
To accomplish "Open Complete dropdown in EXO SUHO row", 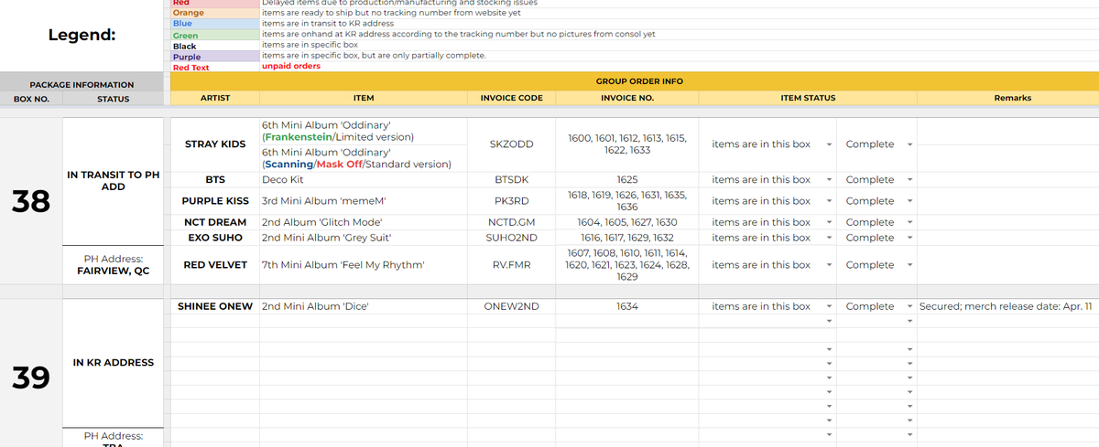I will [909, 238].
